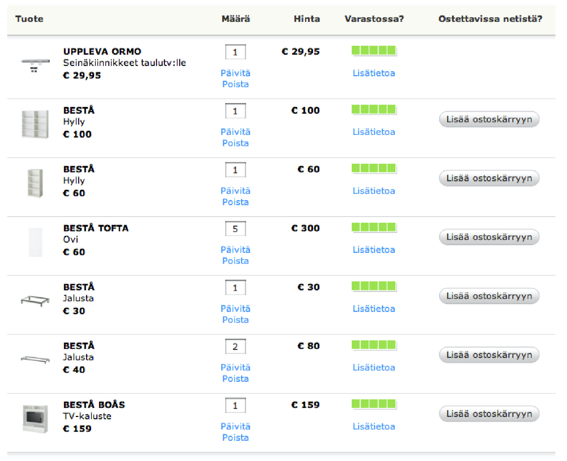567x461 pixels.
Task: Open the BESTÅ BOÅS TV unit thumbnail
Action: click(35, 419)
